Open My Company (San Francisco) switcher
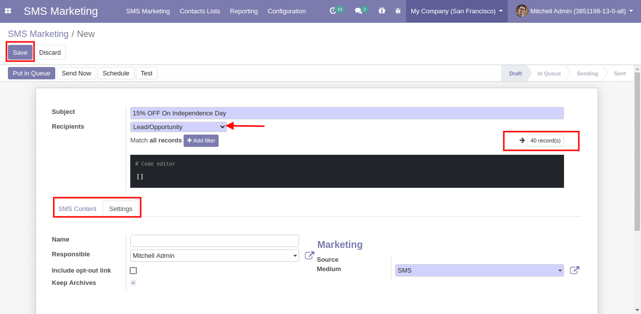Screen dimensions: 641x314 (457, 11)
